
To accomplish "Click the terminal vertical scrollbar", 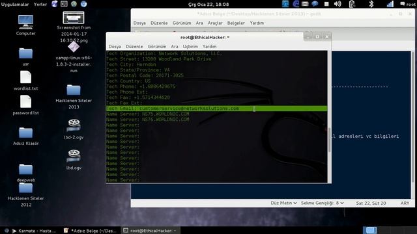I will coord(330,140).
